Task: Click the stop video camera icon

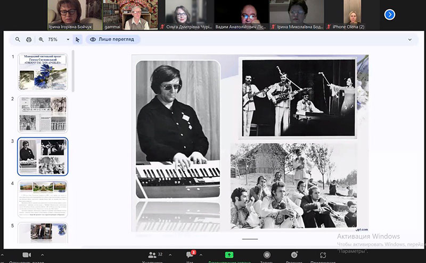Action: [x=26, y=255]
